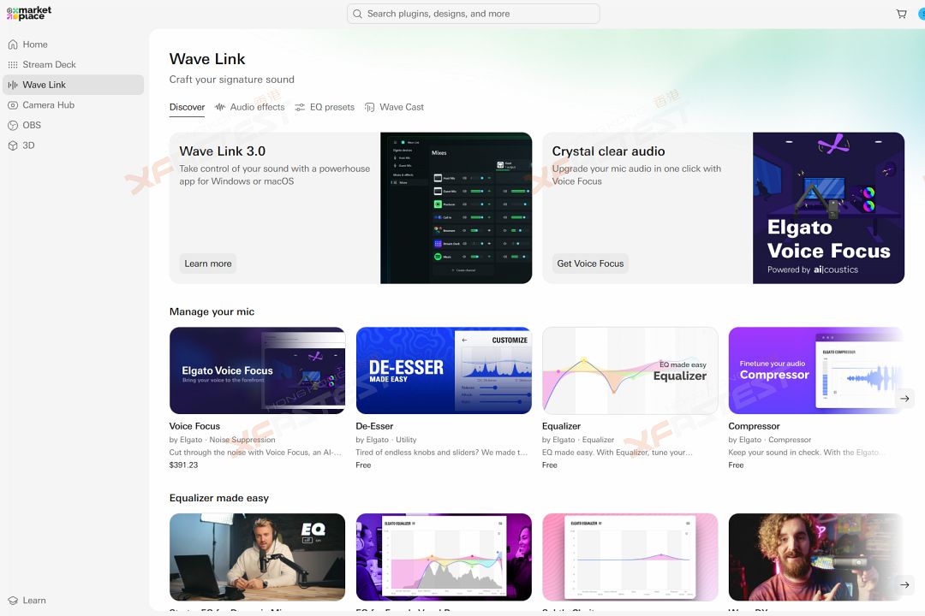Open the De-Esser product thumbnail
925x616 pixels.
tap(444, 370)
